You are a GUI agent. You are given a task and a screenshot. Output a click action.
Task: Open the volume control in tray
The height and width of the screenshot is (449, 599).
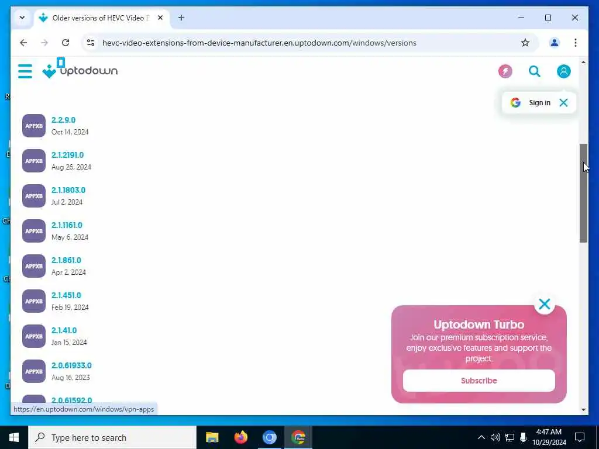(495, 437)
